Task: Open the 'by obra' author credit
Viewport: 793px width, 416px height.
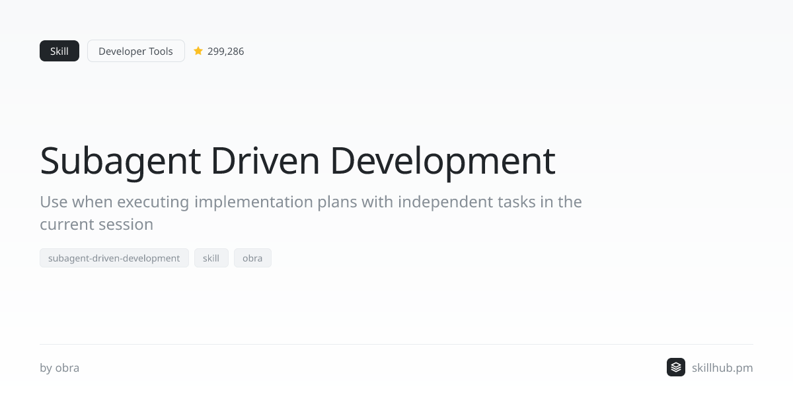Action: click(59, 368)
